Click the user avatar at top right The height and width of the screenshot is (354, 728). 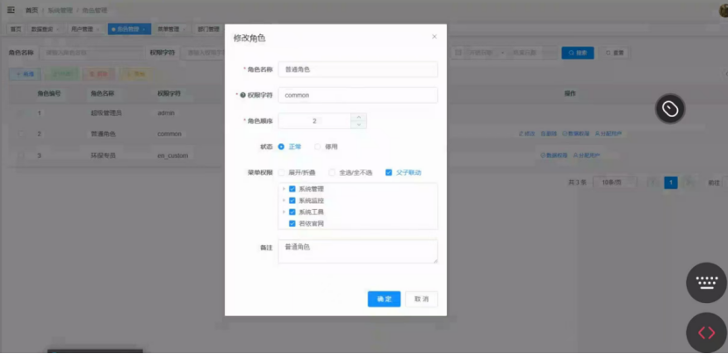point(724,11)
